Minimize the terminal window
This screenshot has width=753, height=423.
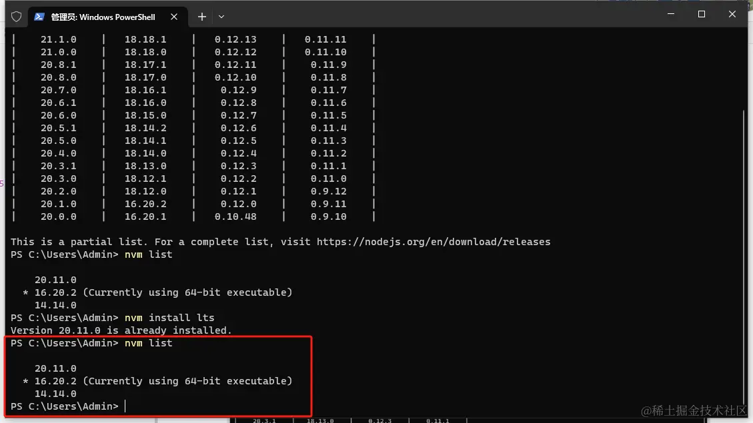point(671,14)
